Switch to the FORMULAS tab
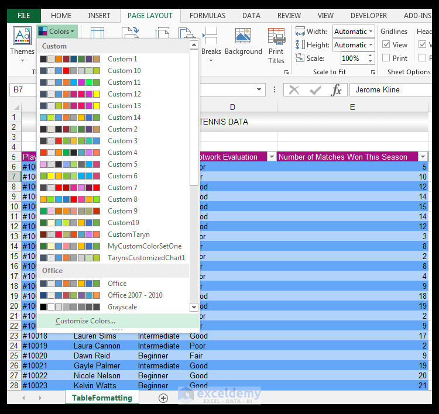Screen dimensions: 439x414 point(207,16)
